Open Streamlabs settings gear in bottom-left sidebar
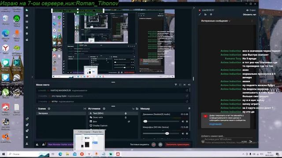 tap(27, 137)
